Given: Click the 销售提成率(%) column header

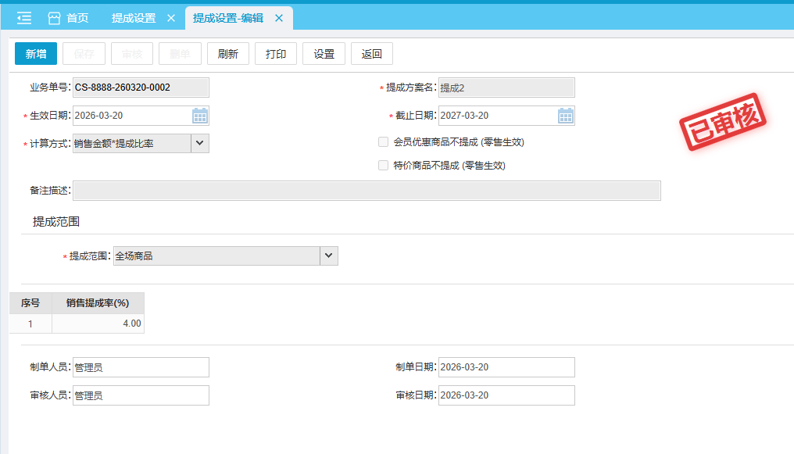Looking at the screenshot, I should [x=98, y=303].
